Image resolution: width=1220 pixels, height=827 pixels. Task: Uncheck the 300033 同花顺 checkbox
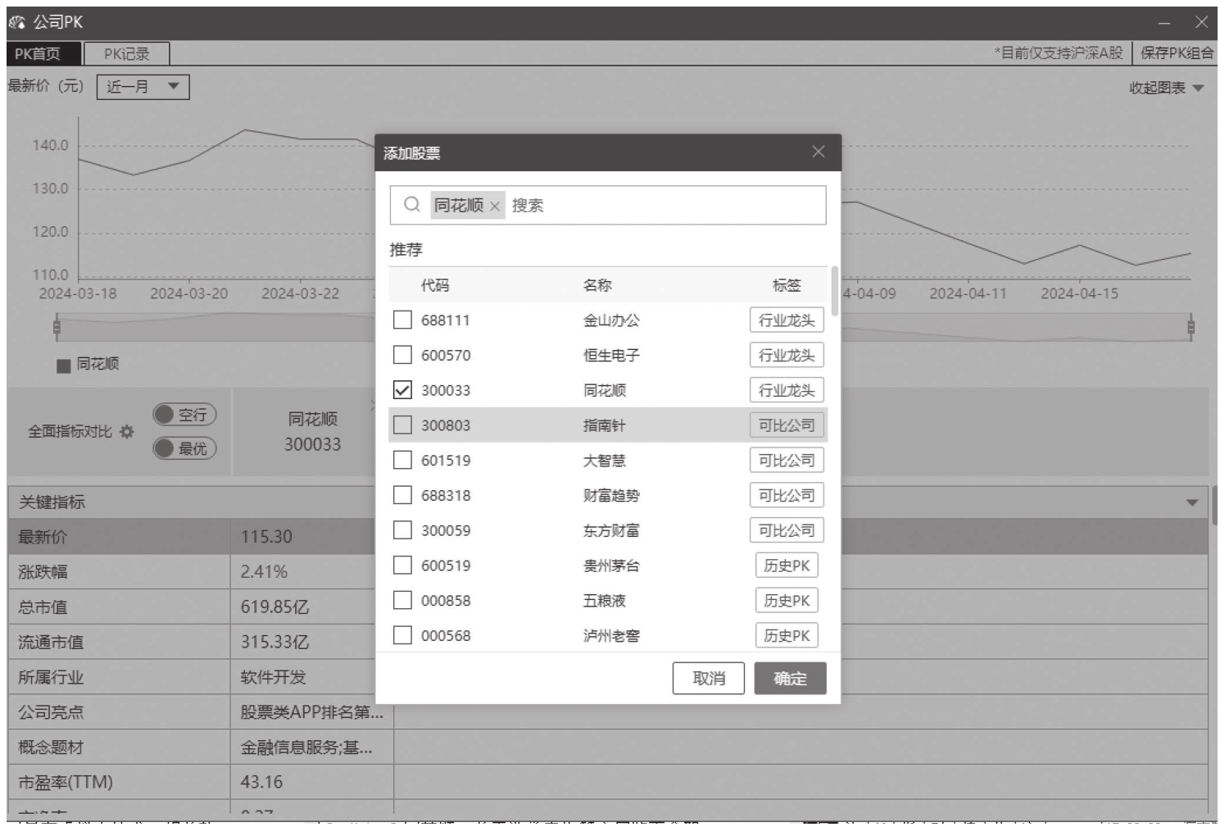click(x=402, y=390)
